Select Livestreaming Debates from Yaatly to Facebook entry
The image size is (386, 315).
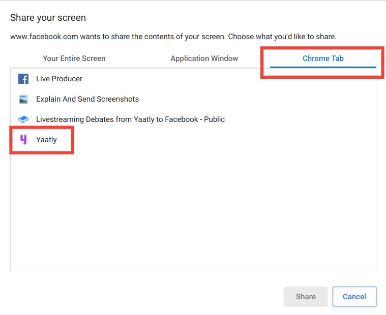[x=130, y=119]
